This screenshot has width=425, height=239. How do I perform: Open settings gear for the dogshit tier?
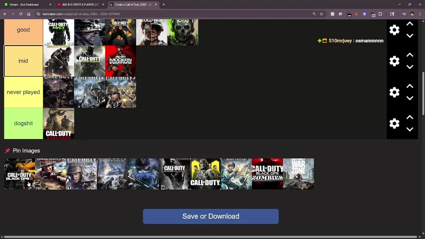[x=394, y=123]
